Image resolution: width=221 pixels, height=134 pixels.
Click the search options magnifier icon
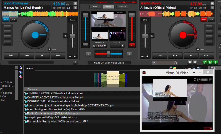pyautogui.click(x=170, y=68)
